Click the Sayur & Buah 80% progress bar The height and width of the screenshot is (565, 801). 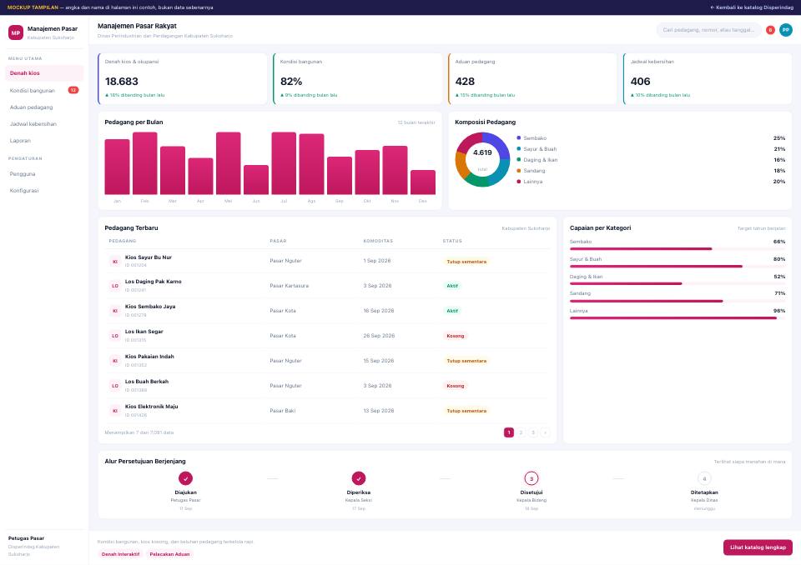(x=678, y=267)
